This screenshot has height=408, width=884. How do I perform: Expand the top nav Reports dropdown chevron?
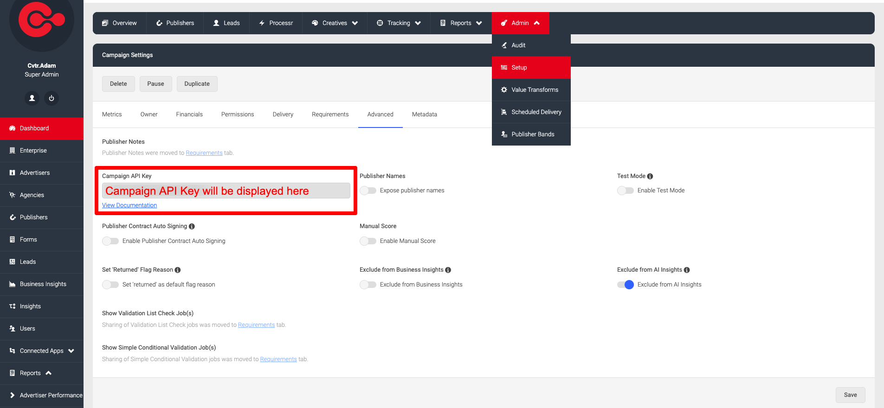pyautogui.click(x=479, y=23)
